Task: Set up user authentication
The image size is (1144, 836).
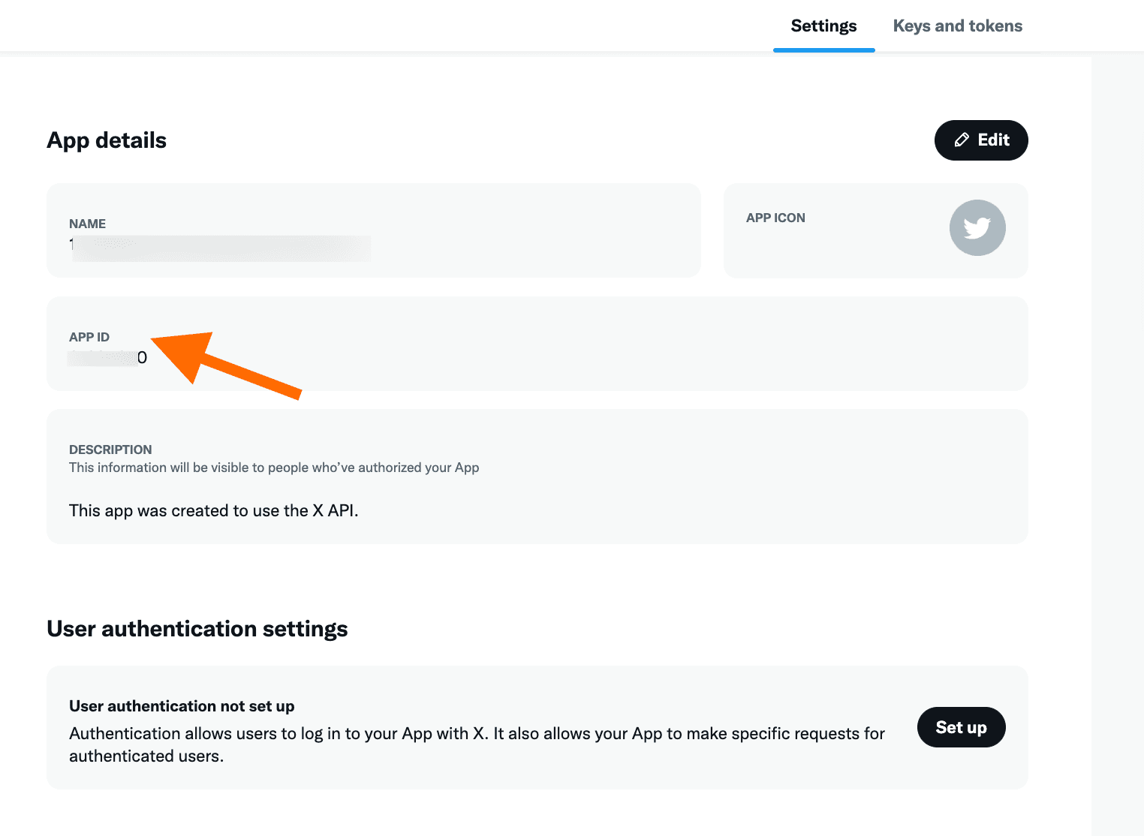Action: pos(961,727)
